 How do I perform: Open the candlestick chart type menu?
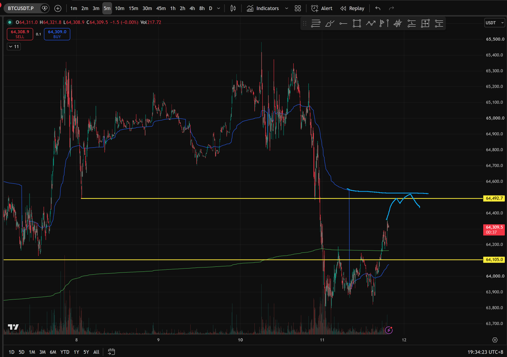click(233, 8)
